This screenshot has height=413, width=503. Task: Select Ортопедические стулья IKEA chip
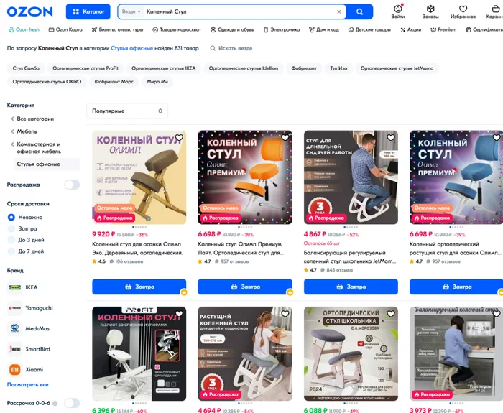(163, 68)
